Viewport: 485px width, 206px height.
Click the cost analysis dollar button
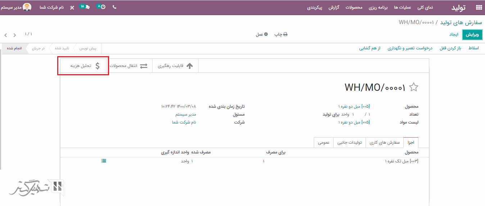coord(83,66)
